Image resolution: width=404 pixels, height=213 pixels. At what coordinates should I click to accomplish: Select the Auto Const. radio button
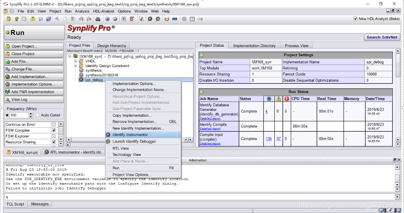tap(38, 115)
